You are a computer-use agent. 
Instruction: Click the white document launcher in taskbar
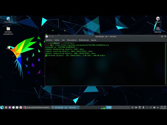click(17, 108)
